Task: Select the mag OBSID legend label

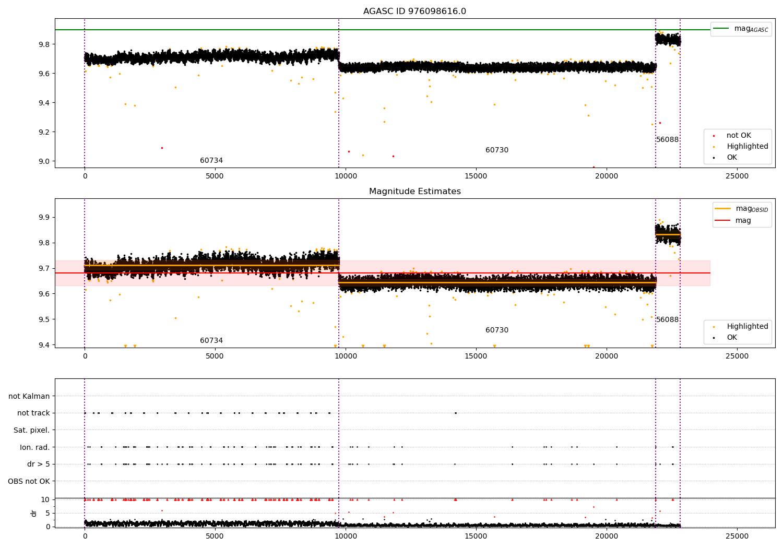Action: click(x=752, y=209)
